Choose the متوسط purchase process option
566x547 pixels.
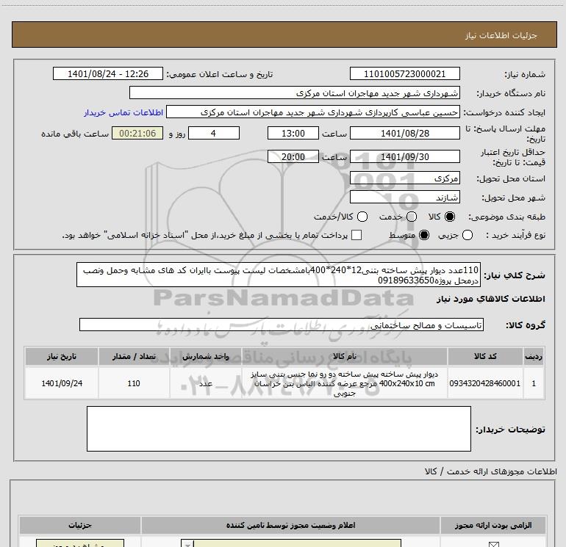coord(424,235)
